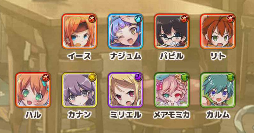Click the dark element badge on ミリエル

(138, 77)
